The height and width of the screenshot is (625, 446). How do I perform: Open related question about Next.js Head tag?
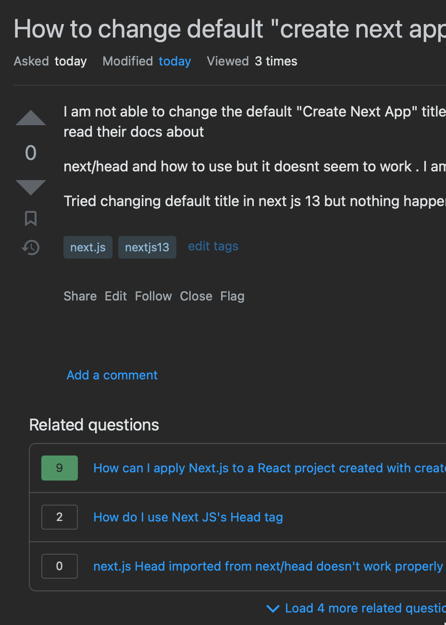(x=188, y=517)
